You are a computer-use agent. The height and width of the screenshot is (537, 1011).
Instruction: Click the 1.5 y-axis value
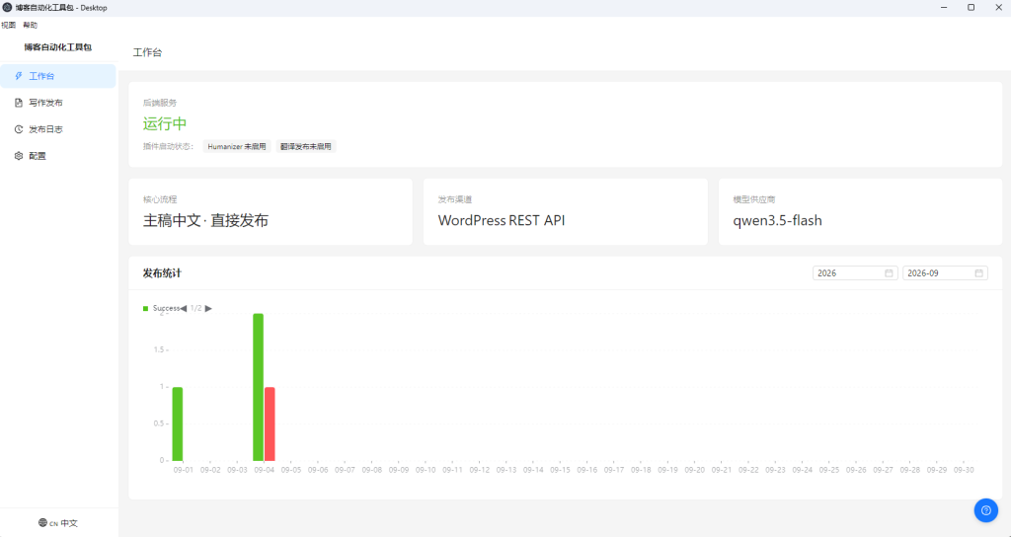point(160,350)
